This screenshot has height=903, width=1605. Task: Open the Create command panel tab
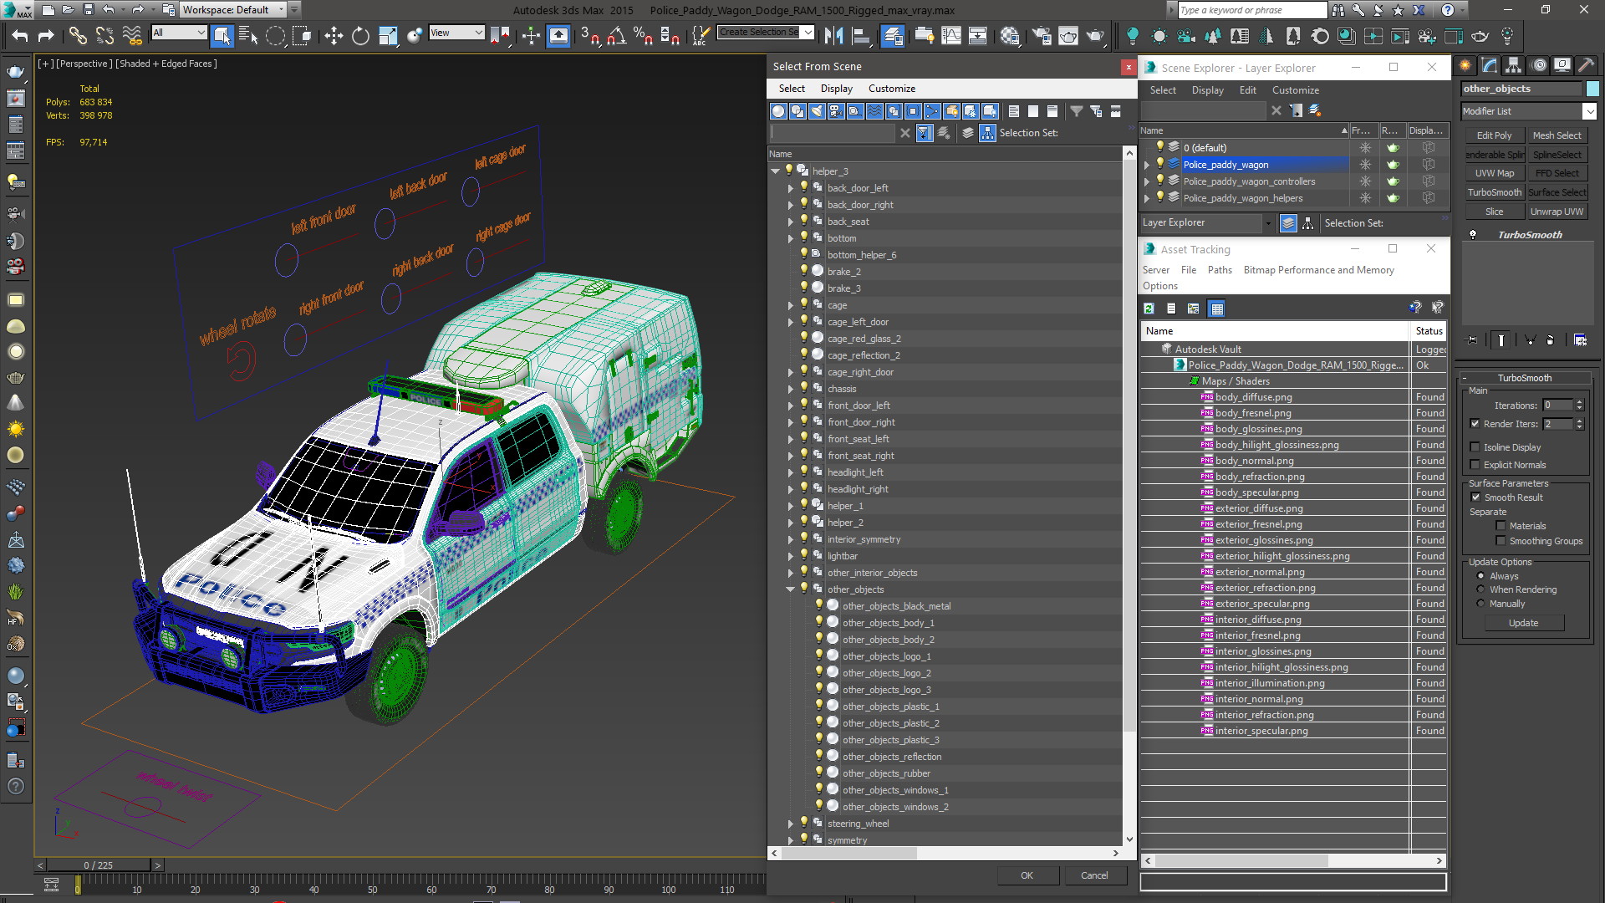(1465, 65)
